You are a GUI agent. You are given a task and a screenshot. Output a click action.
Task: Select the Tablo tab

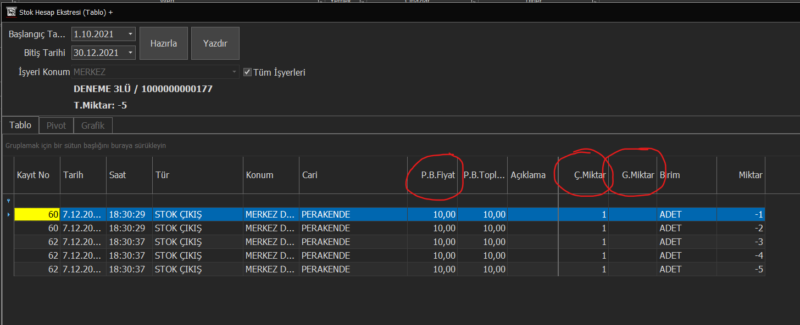tap(20, 125)
